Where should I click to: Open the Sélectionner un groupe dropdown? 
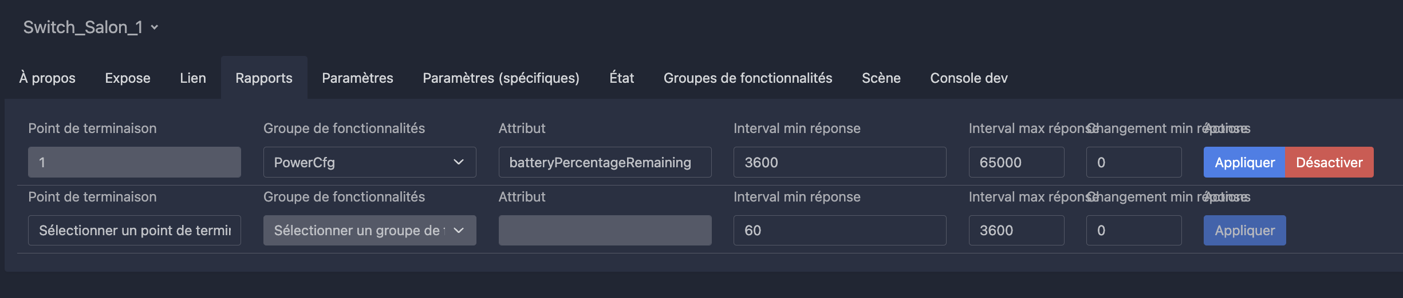(369, 230)
